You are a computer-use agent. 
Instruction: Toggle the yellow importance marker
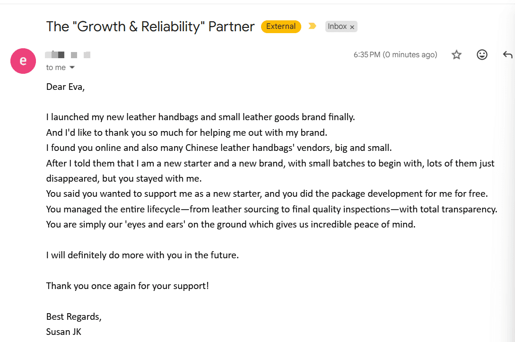click(312, 26)
